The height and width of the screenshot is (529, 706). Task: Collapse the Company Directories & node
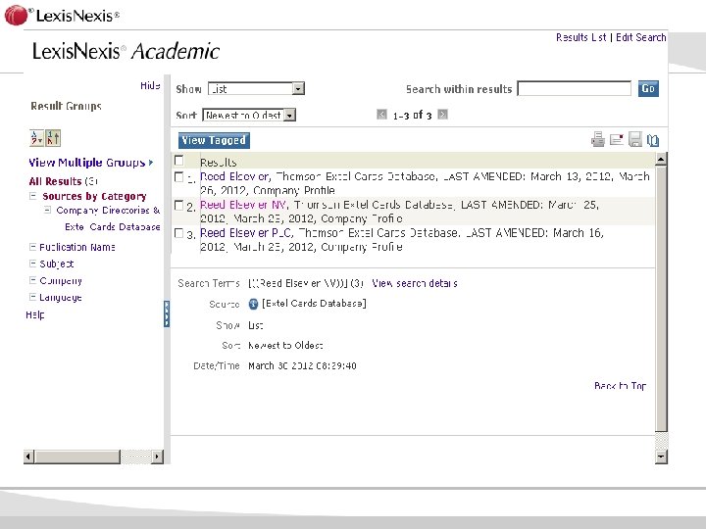click(x=47, y=210)
